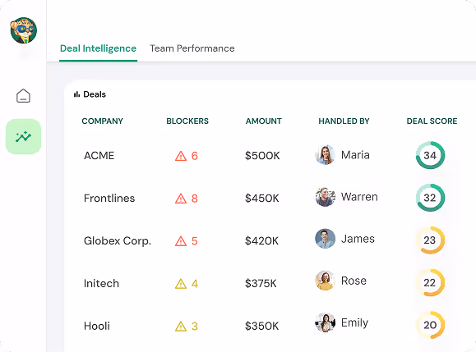476x352 pixels.
Task: Click the Frontlines red warning icon
Action: click(181, 199)
